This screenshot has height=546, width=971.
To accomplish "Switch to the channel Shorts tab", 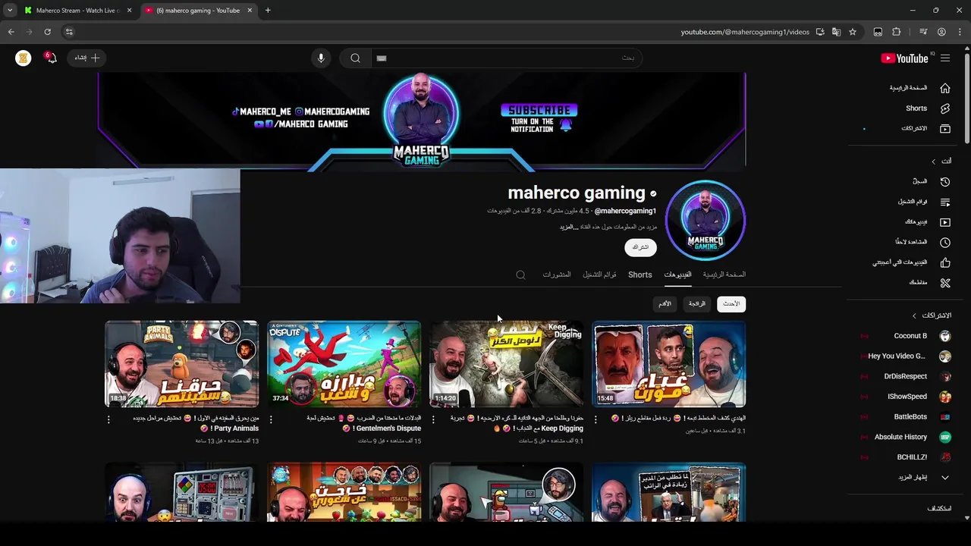I will pyautogui.click(x=639, y=275).
